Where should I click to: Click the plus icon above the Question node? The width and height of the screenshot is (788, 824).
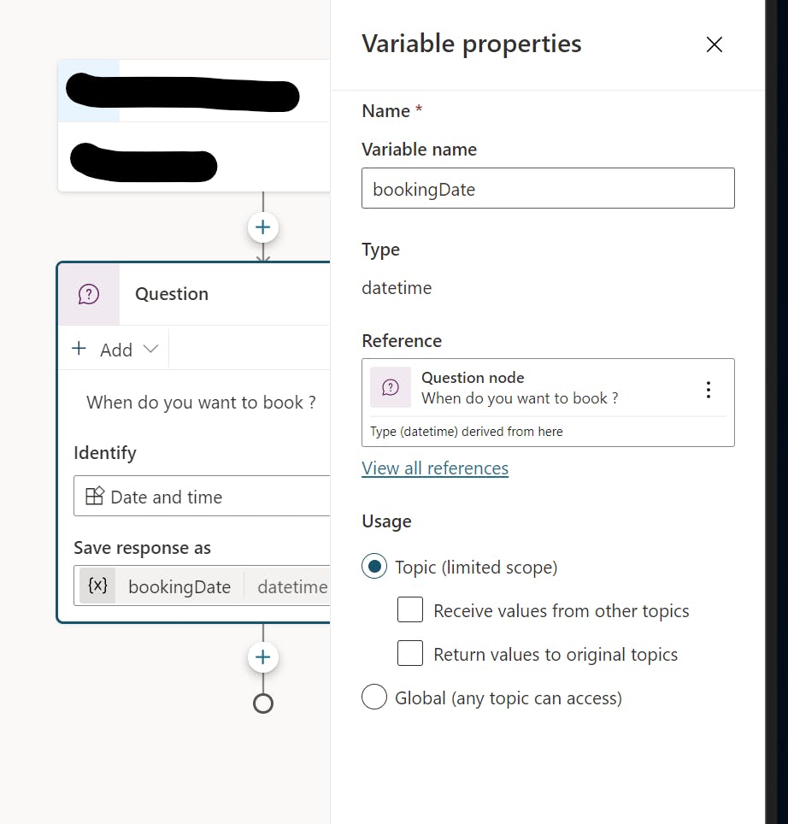click(x=262, y=227)
